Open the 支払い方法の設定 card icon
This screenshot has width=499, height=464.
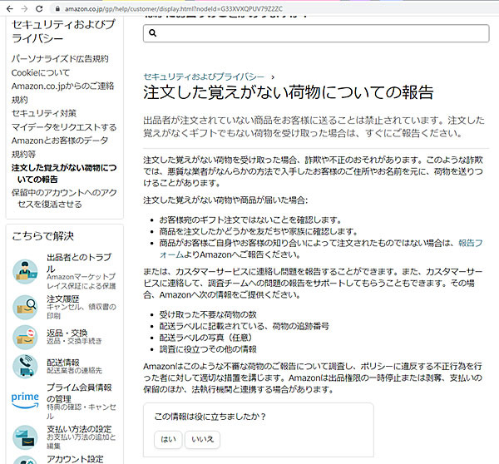25,437
